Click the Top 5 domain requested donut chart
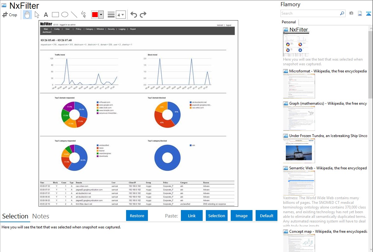The height and width of the screenshot is (252, 373). point(74,115)
